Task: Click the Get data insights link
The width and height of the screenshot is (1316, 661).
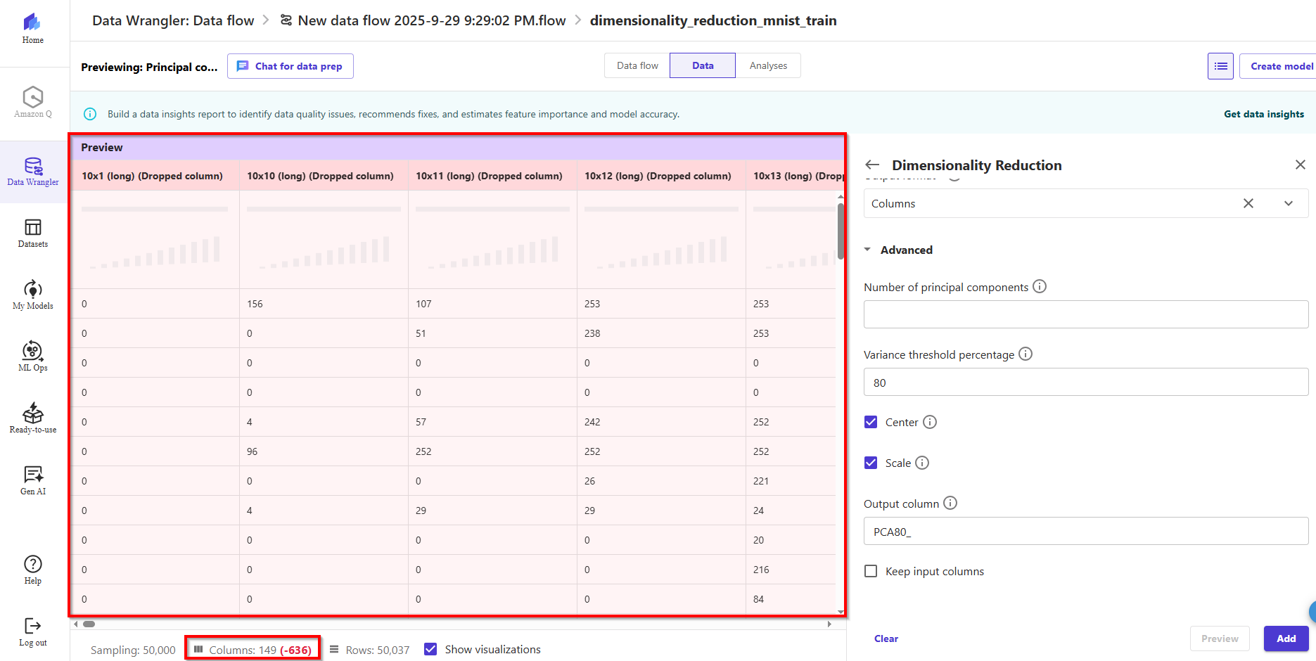Action: point(1263,114)
